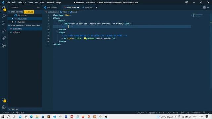This screenshot has height=119, width=212.
Task: Expand the Timeline section
Action: tap(25, 109)
